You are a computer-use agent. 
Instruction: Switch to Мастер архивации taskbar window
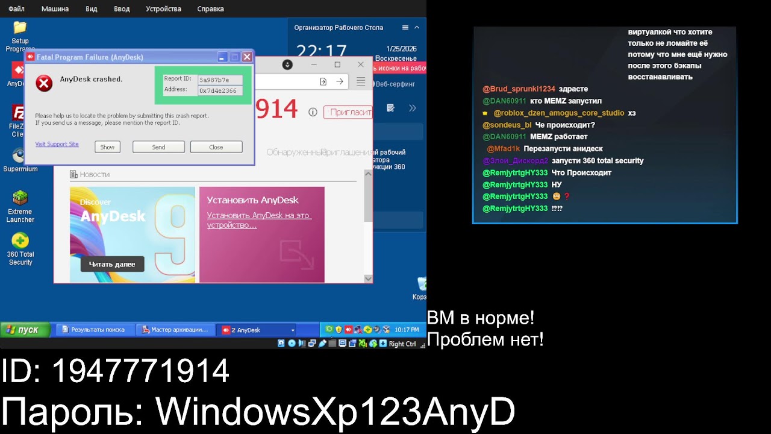pos(176,330)
